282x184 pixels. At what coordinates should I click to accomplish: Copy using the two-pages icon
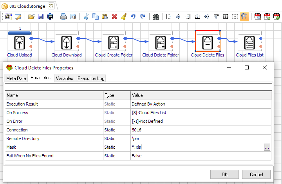click(96, 16)
